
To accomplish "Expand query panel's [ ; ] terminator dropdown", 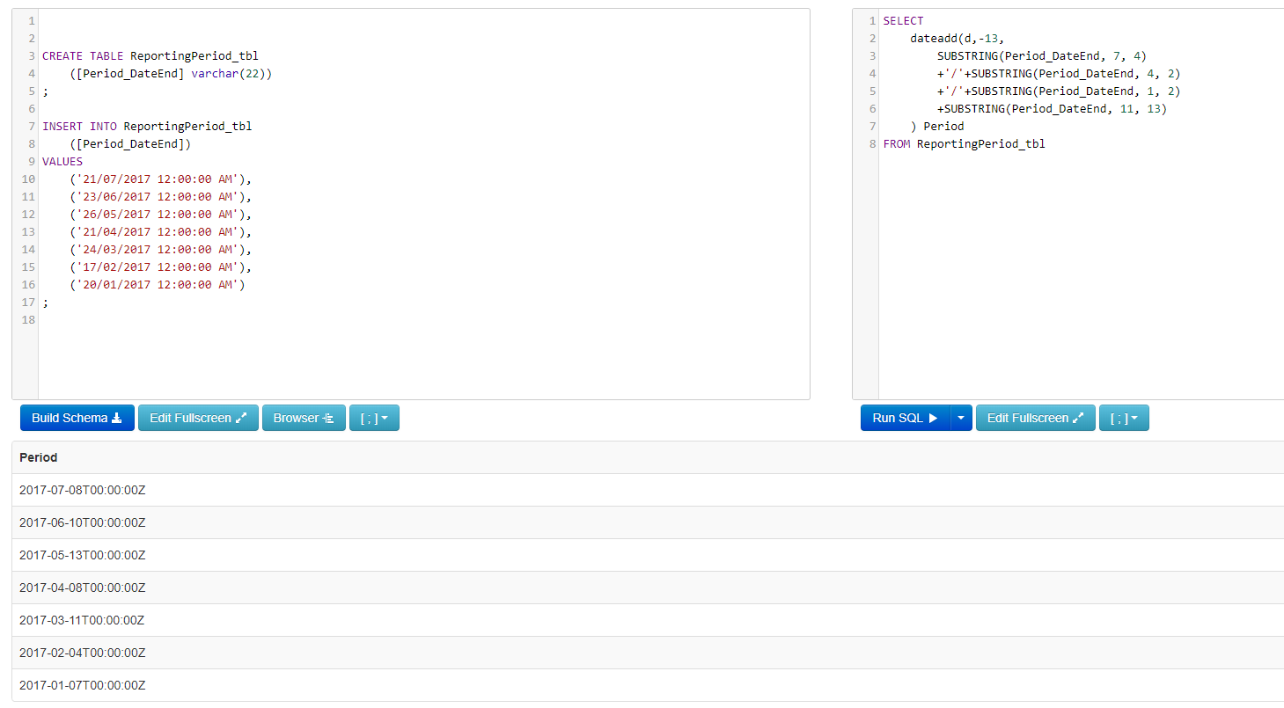I will point(1124,418).
